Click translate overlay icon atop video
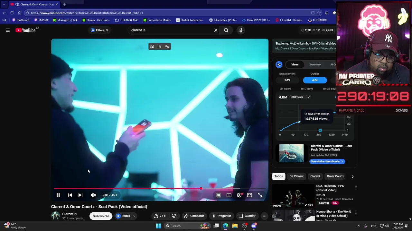The width and height of the screenshot is (412, 231). 167,47
